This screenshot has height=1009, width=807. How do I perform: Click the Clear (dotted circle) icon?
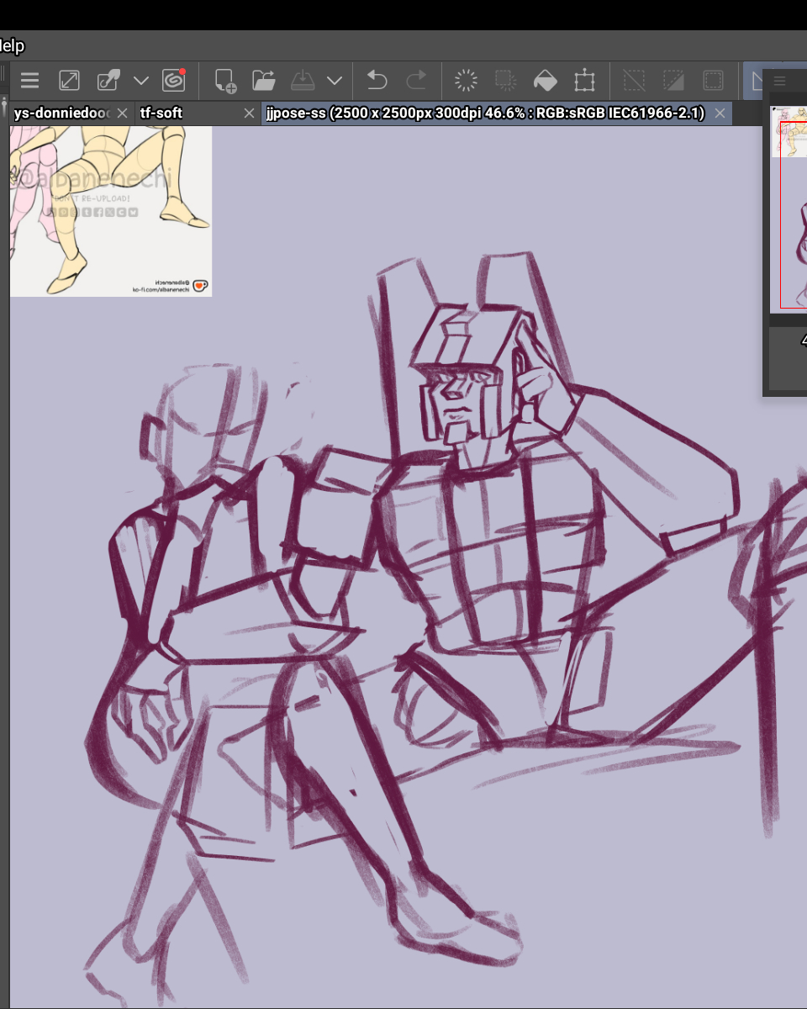(466, 81)
